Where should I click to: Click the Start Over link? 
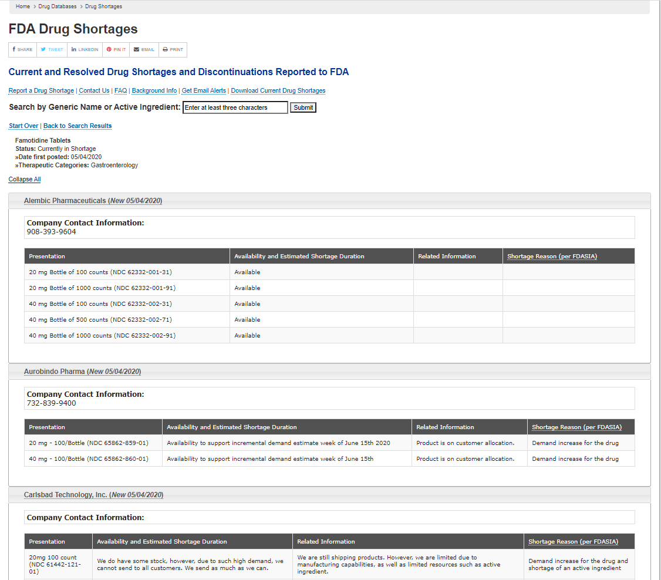[x=23, y=126]
